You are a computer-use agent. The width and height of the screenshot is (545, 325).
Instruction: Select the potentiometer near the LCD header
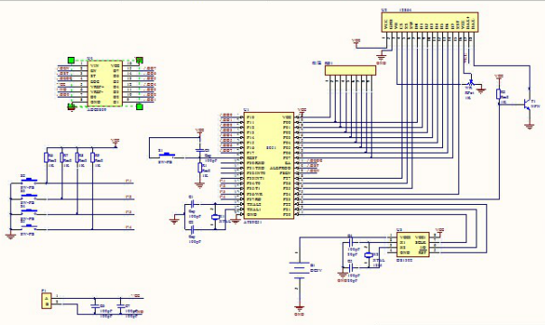(471, 84)
